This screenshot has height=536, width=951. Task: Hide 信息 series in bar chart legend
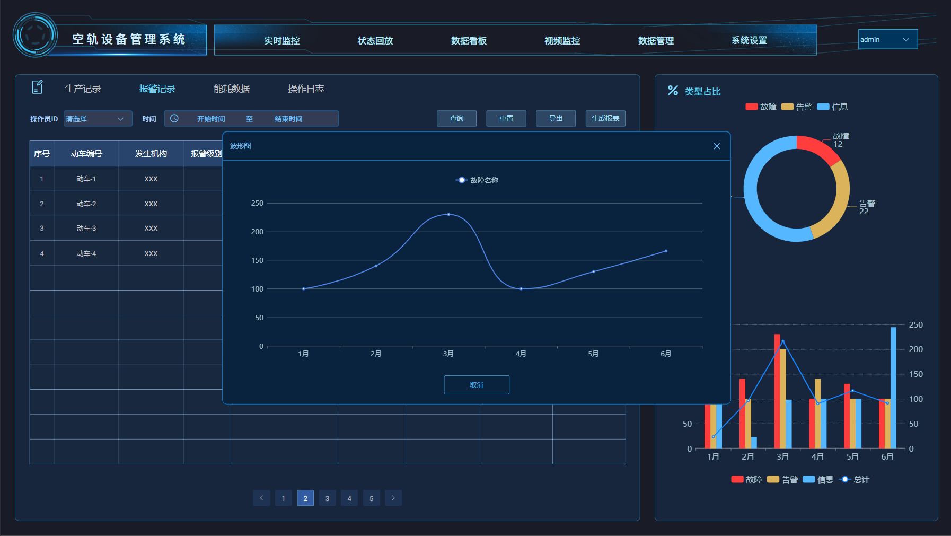[818, 480]
